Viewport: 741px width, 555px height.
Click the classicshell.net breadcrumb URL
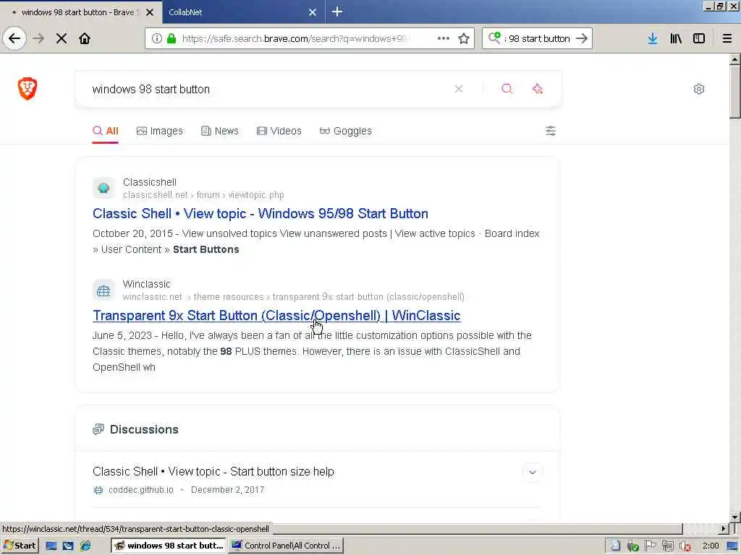coord(203,195)
